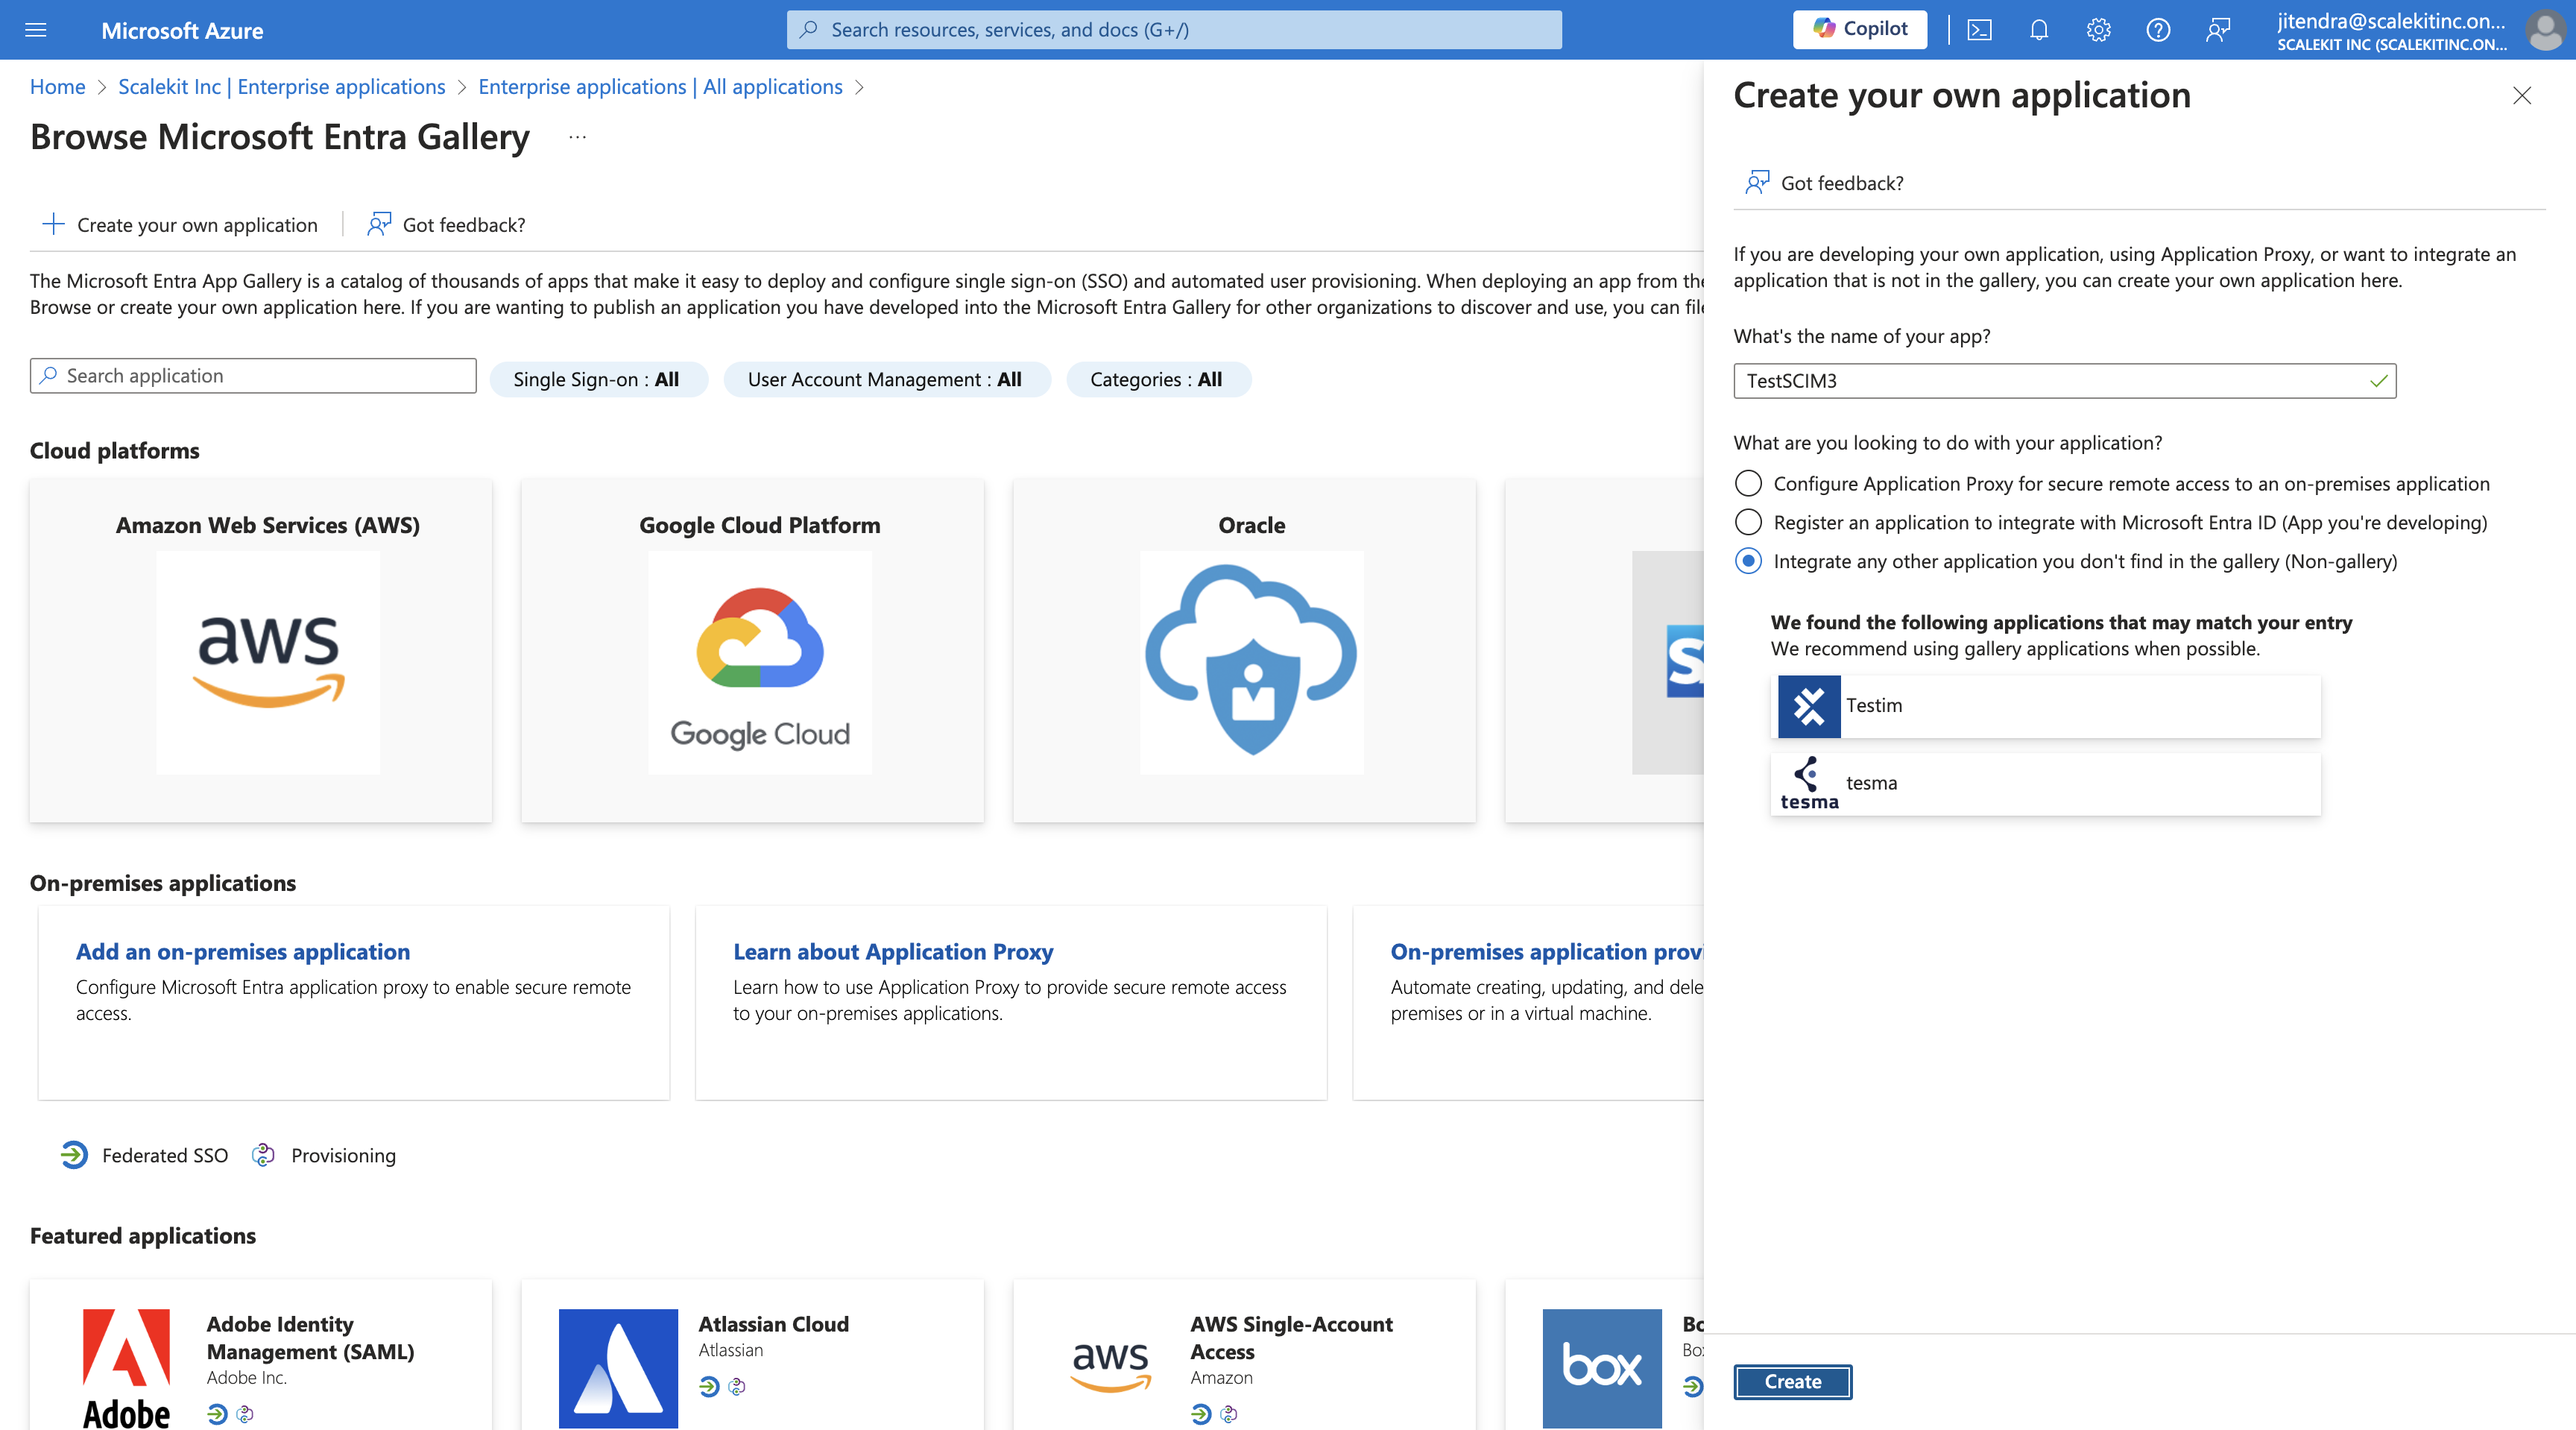This screenshot has height=1430, width=2576.
Task: Select the Amazon Web Services card
Action: [x=260, y=650]
